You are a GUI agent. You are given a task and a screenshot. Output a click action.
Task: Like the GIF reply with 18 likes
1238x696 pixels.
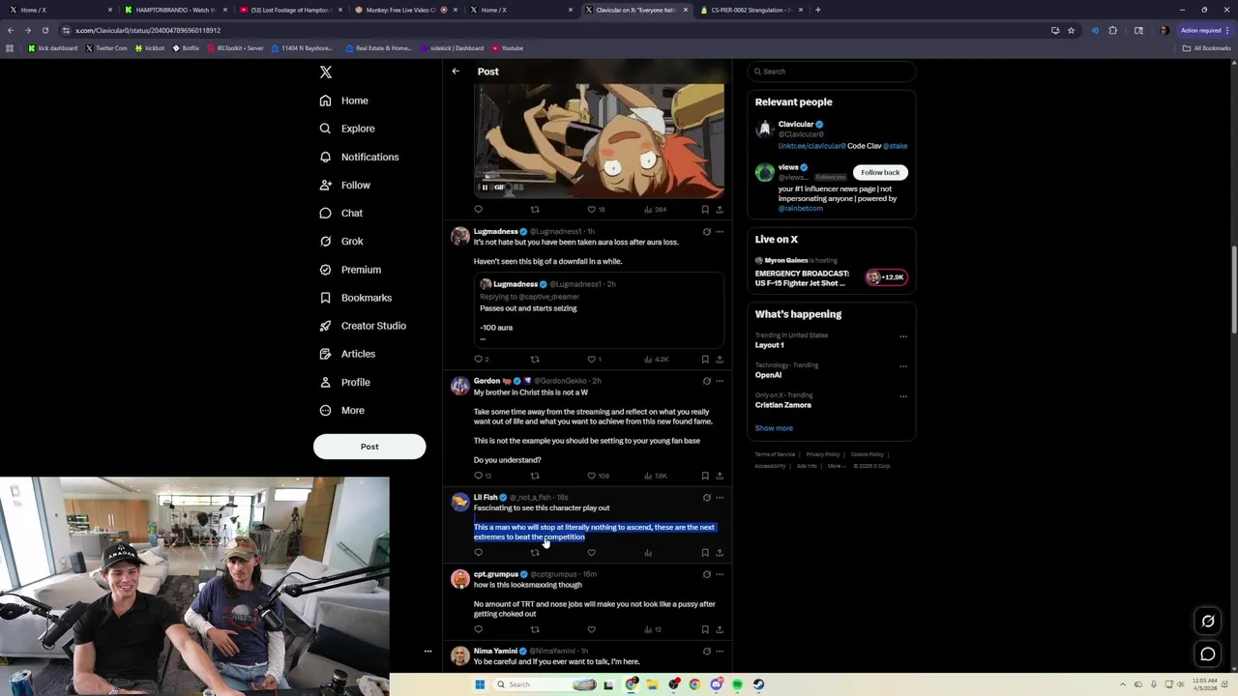point(591,210)
